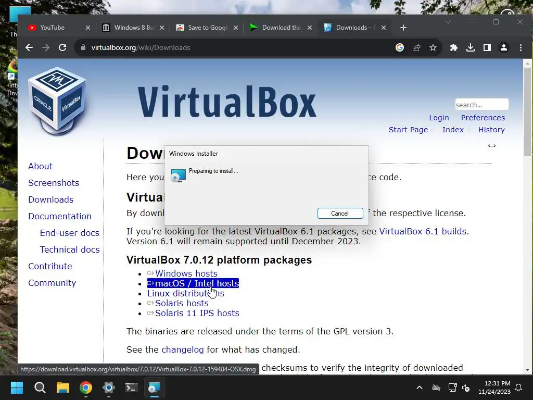Viewport: 533px width, 400px height.
Task: Open the Terminal taskbar icon
Action: coord(132,387)
